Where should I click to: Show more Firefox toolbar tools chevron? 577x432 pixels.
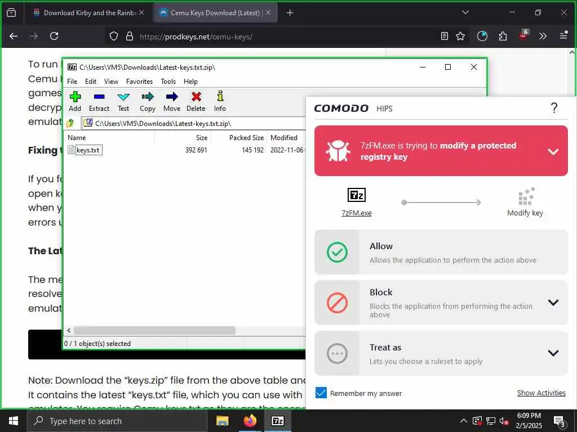coord(543,36)
